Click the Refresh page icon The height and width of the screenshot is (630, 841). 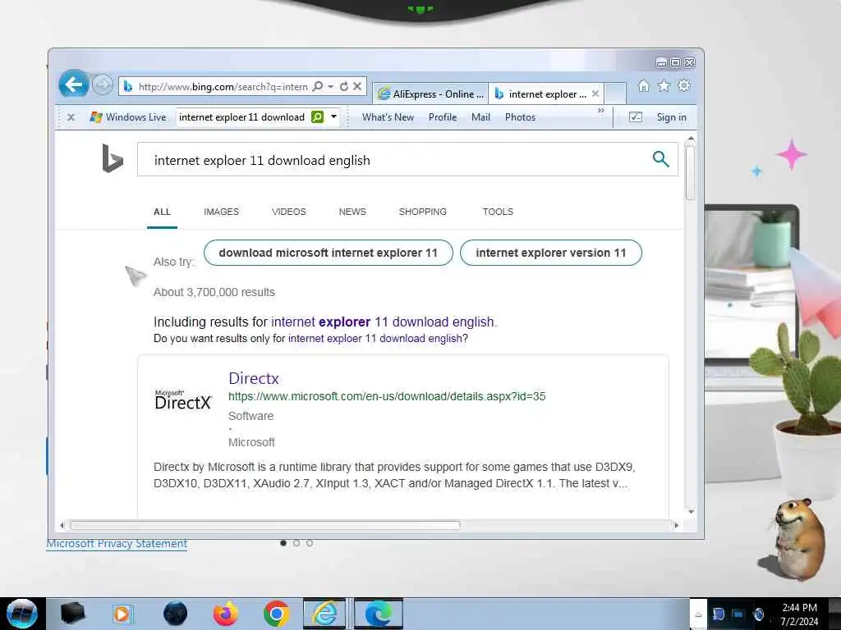(344, 86)
